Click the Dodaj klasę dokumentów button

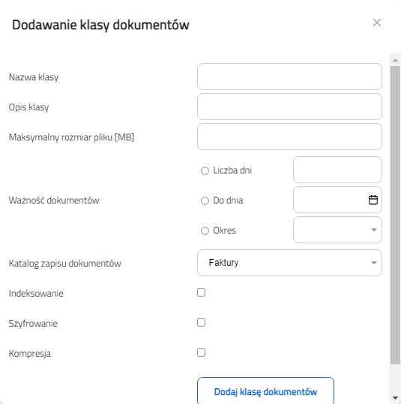265,391
